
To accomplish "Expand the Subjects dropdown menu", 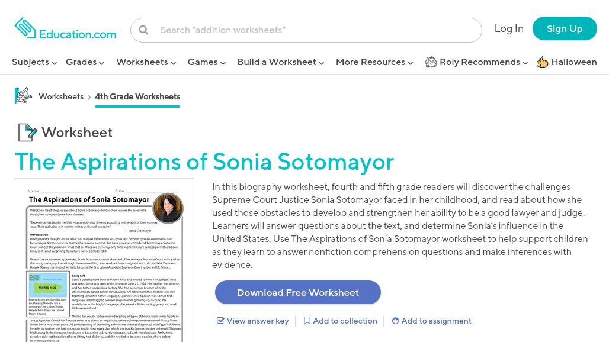I will click(x=34, y=62).
